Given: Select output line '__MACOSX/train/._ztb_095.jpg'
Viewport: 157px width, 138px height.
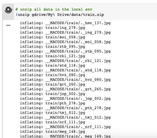Looking at the screenshot, I should click(x=65, y=51).
